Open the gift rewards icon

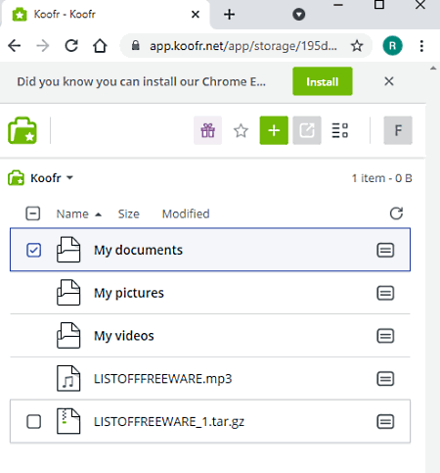point(208,130)
